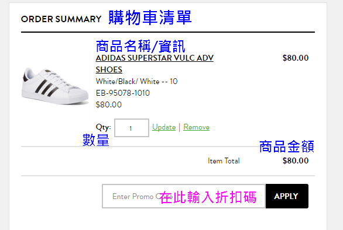
Task: Select the Item Total label
Action: pyautogui.click(x=224, y=161)
